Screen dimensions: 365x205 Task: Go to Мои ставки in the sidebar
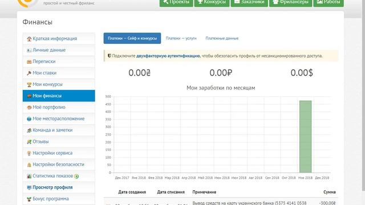pos(59,73)
